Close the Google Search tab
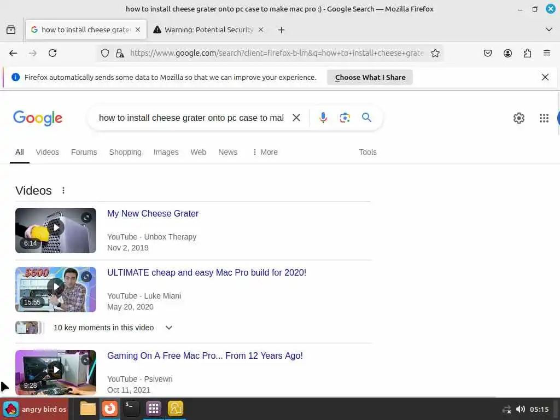The image size is (560, 420). (x=138, y=30)
